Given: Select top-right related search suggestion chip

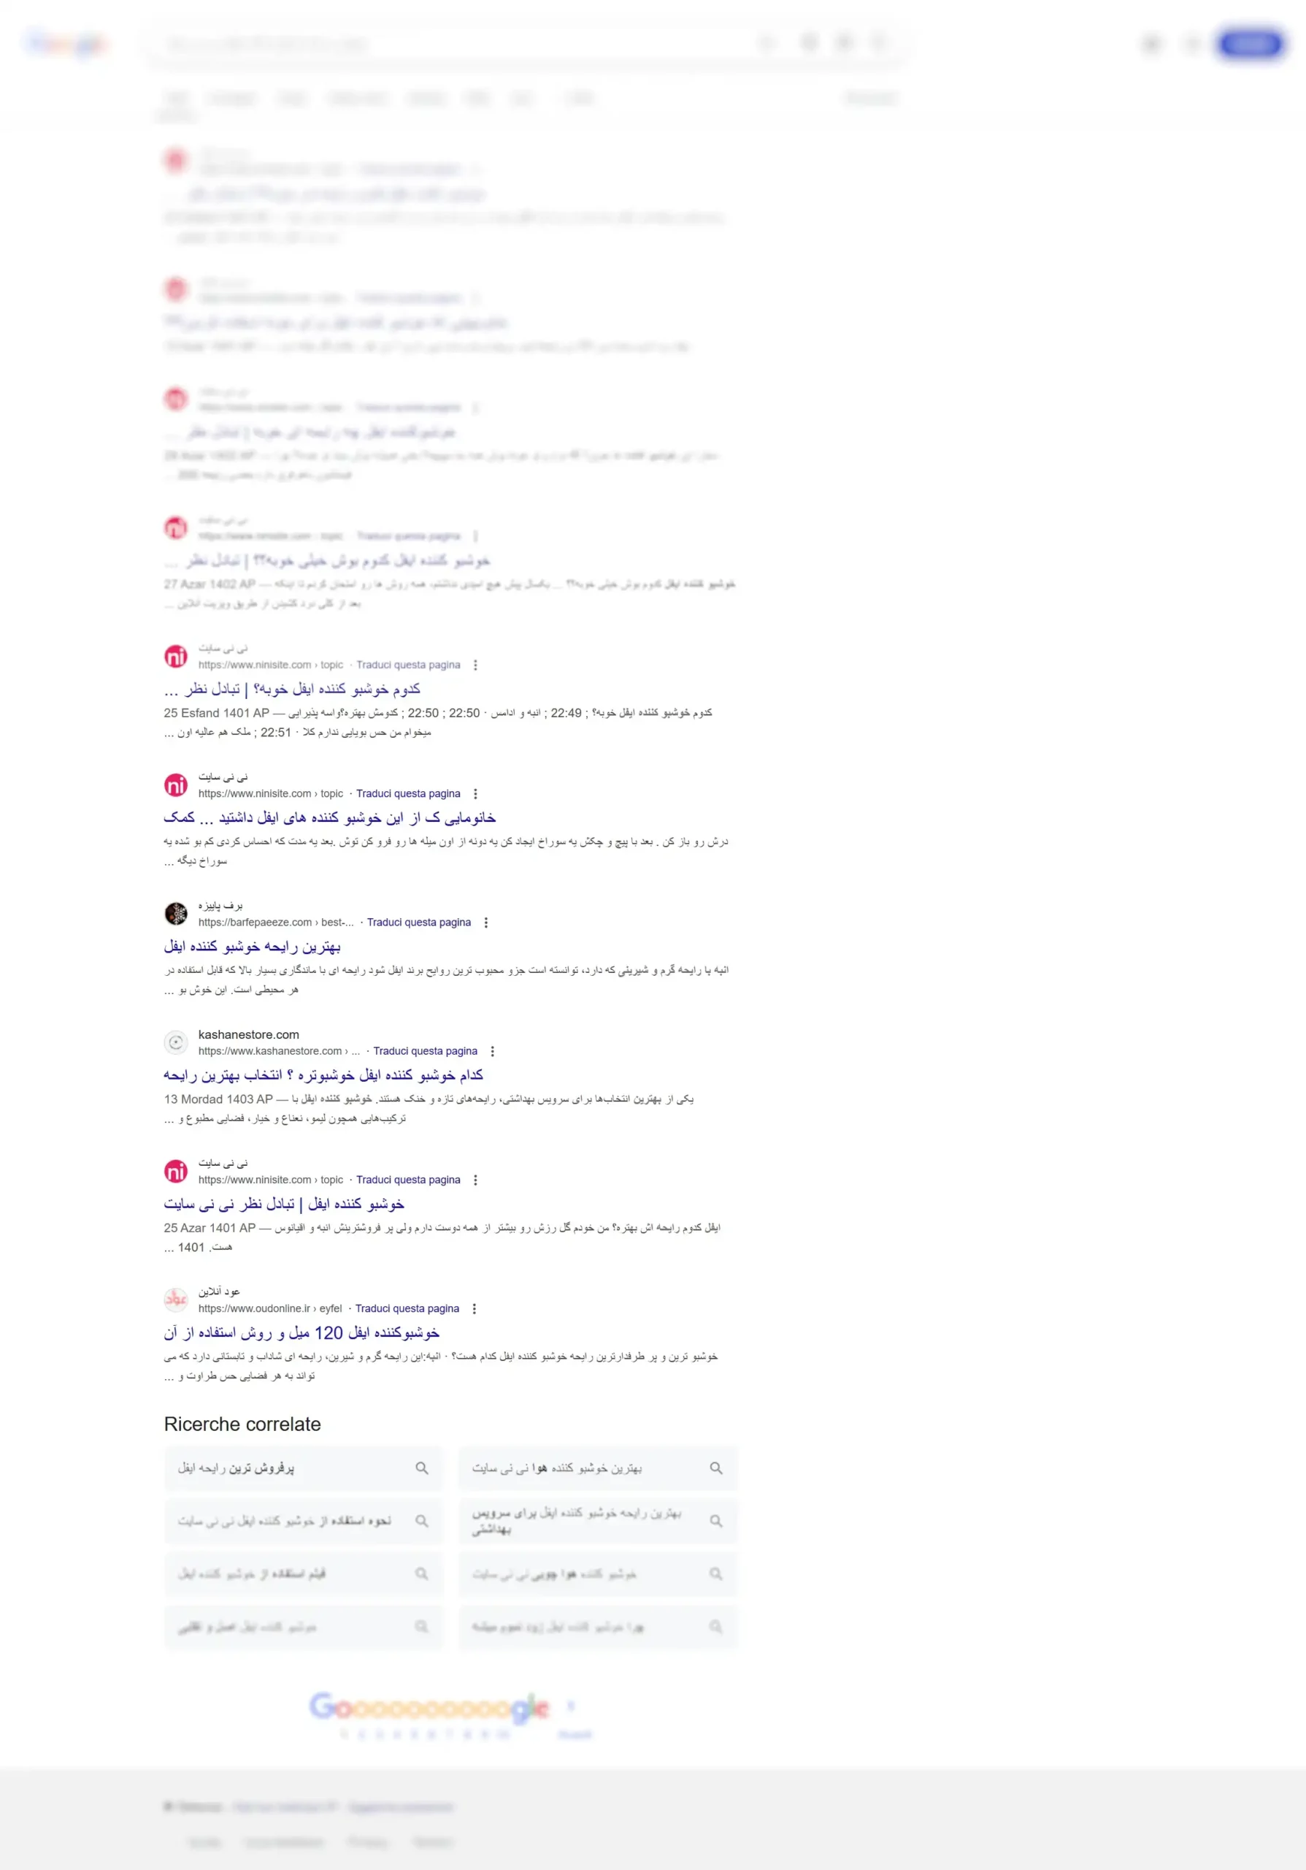Looking at the screenshot, I should point(598,1468).
